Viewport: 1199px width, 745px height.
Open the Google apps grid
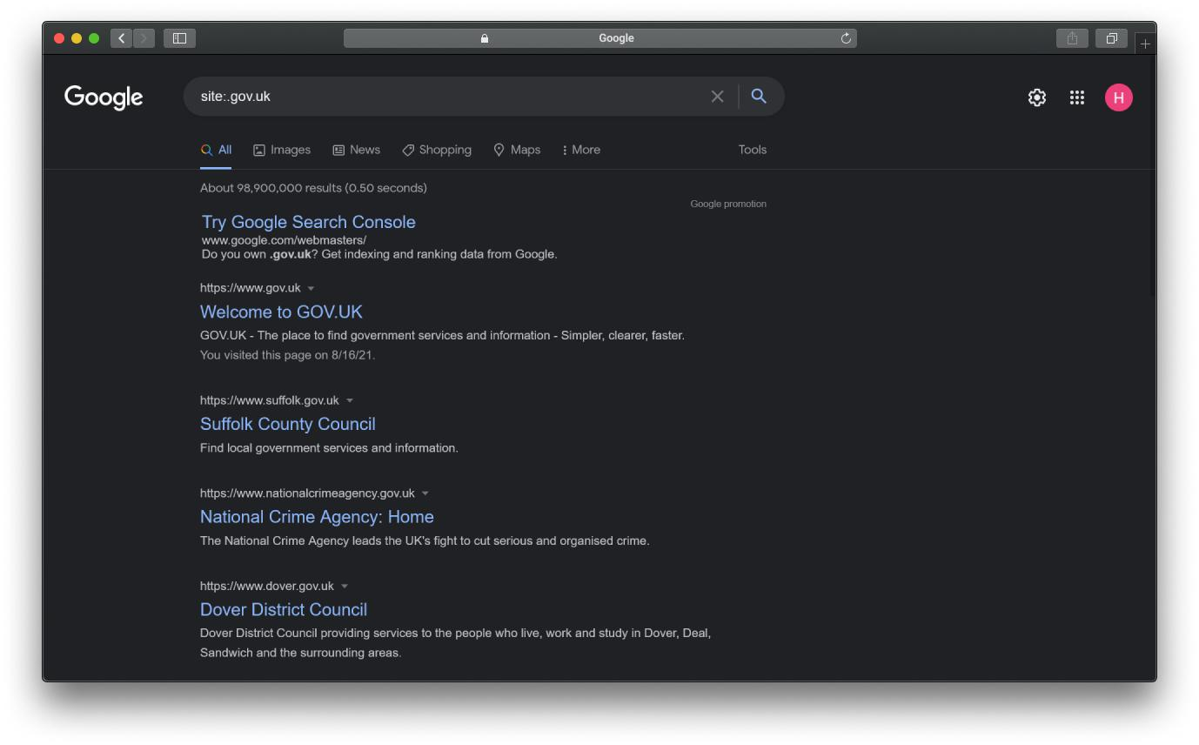pos(1077,97)
